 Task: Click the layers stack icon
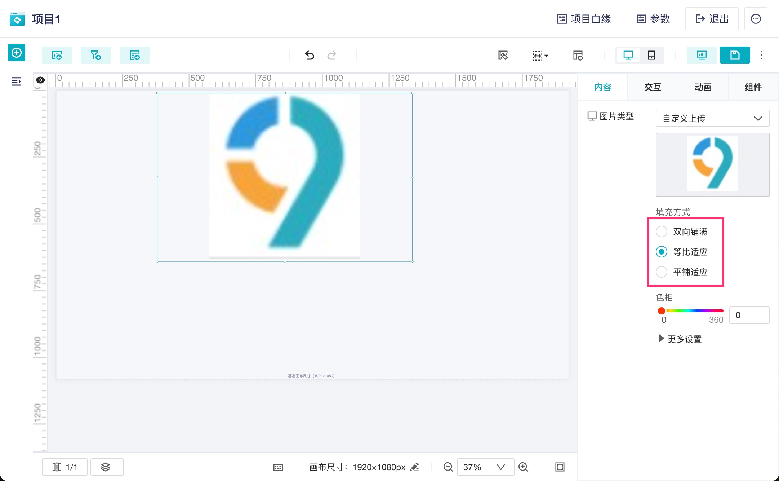click(106, 467)
